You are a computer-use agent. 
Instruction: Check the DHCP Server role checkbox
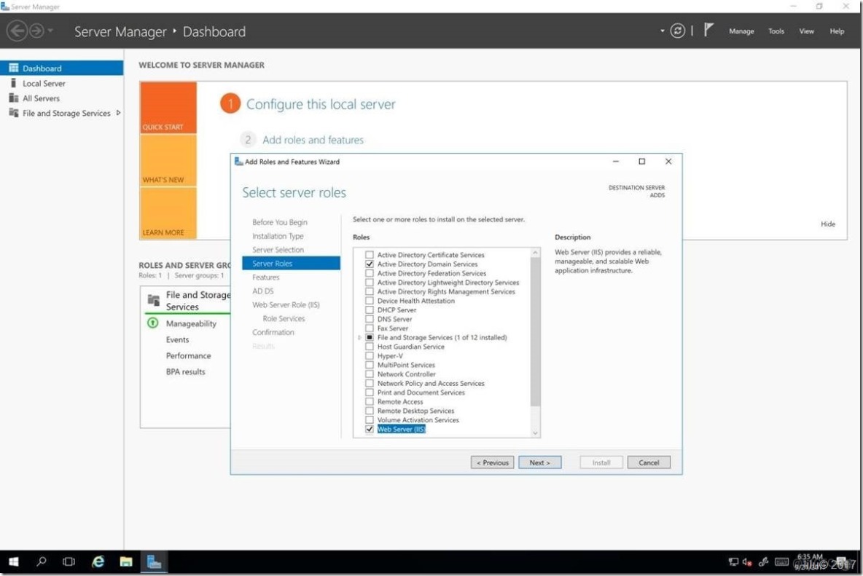coord(370,309)
